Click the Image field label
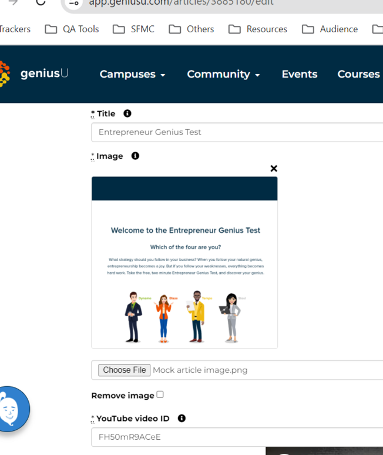383x455 pixels. [x=110, y=156]
